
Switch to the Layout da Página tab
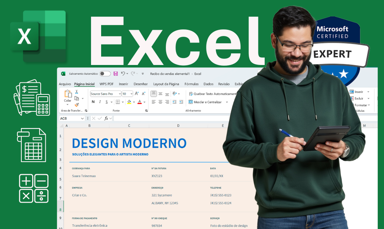point(166,84)
